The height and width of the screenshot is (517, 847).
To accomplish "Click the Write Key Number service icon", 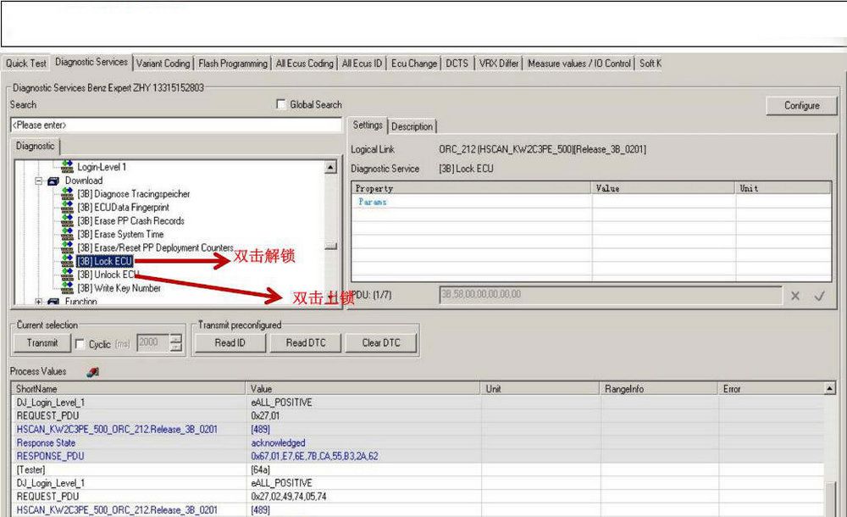I will pyautogui.click(x=68, y=288).
